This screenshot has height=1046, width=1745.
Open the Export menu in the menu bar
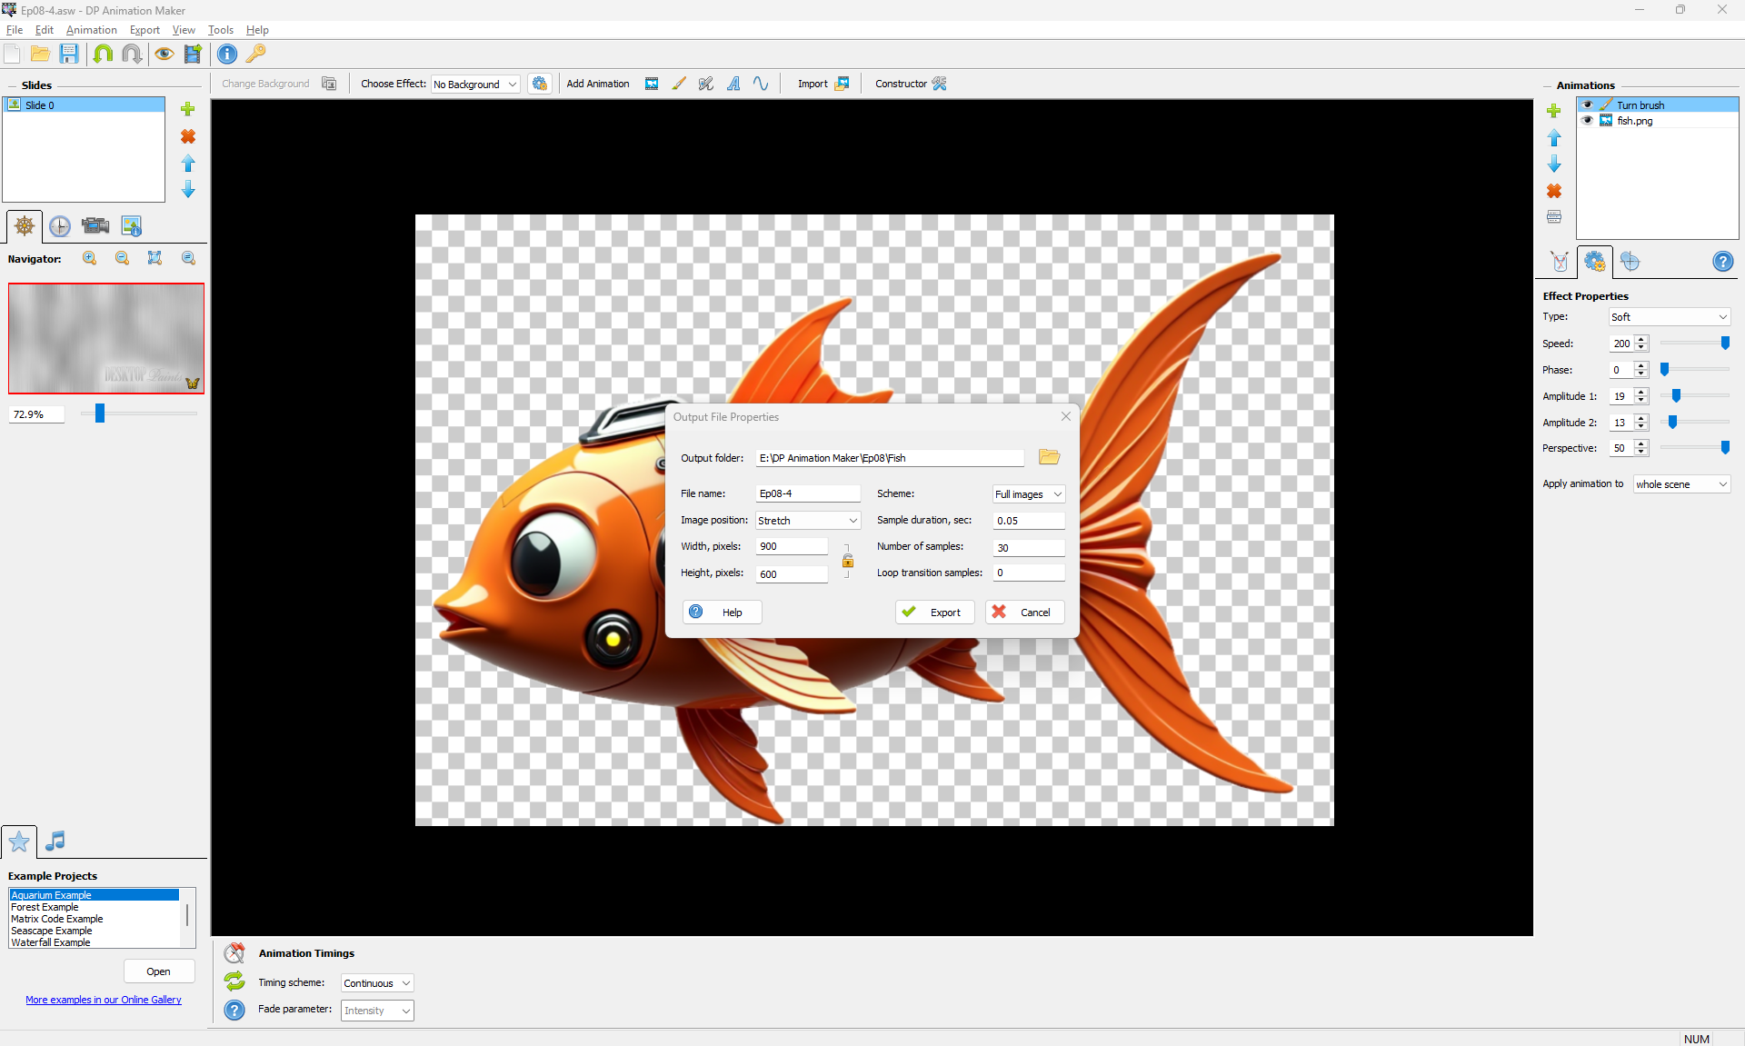coord(145,30)
